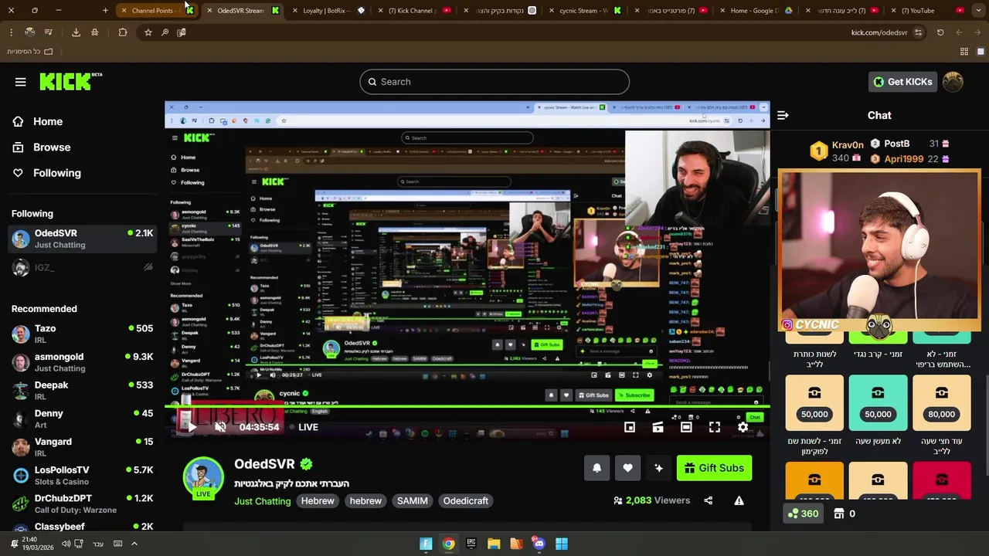Open File Explorer from taskbar
The width and height of the screenshot is (989, 556).
[494, 544]
